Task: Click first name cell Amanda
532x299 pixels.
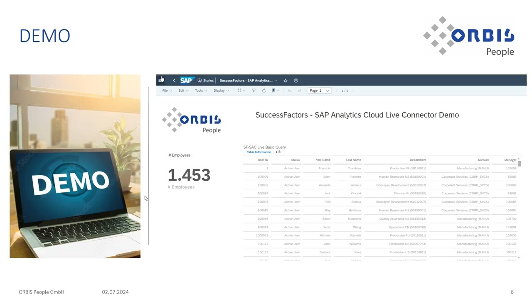Action: tap(325, 185)
